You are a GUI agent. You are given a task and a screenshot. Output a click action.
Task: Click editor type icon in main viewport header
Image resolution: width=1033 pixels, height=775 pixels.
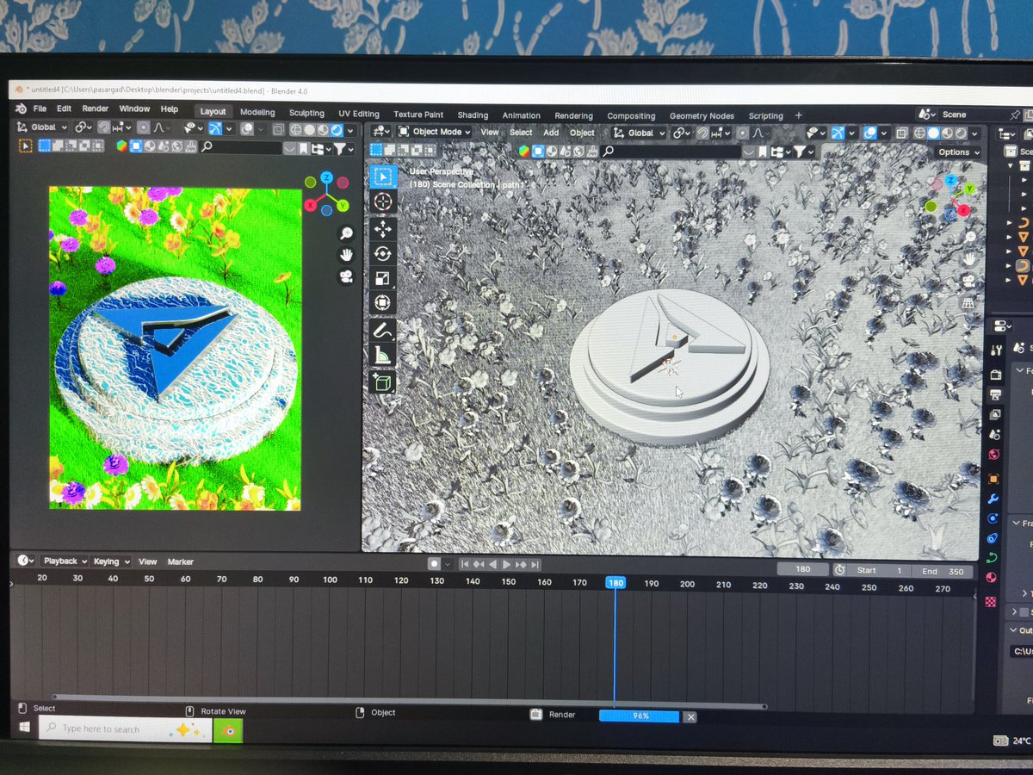coord(381,132)
